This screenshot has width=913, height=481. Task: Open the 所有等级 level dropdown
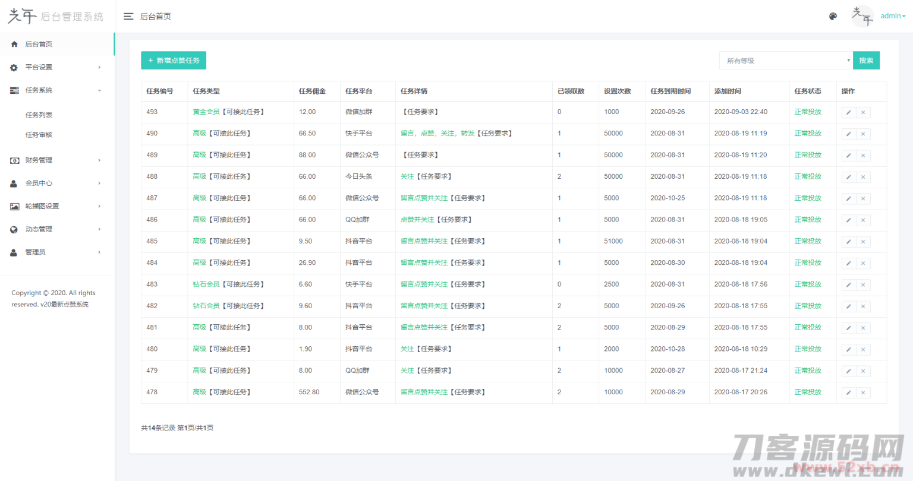point(786,61)
